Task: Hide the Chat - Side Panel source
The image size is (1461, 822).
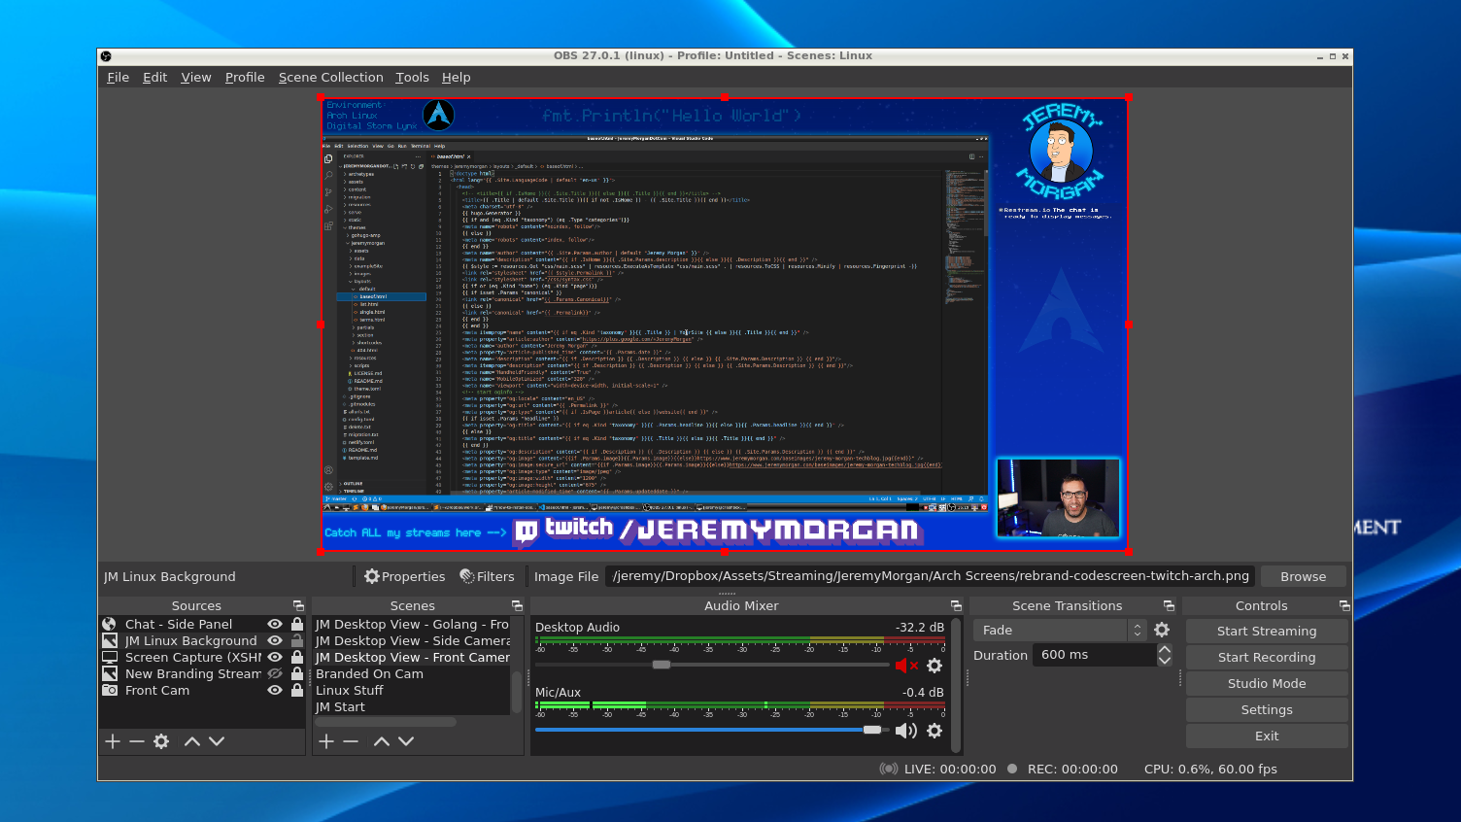Action: click(x=275, y=624)
